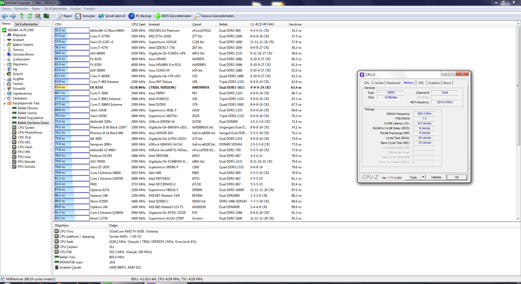Open Sonuçlar results from the toolbar
This screenshot has width=521, height=284.
coord(85,16)
